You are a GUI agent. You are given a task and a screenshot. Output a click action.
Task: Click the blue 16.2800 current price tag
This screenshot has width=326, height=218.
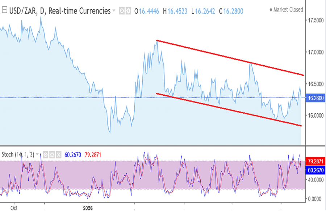pos(315,98)
